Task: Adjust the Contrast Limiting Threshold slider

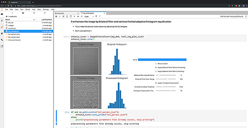Action: (x=166, y=87)
